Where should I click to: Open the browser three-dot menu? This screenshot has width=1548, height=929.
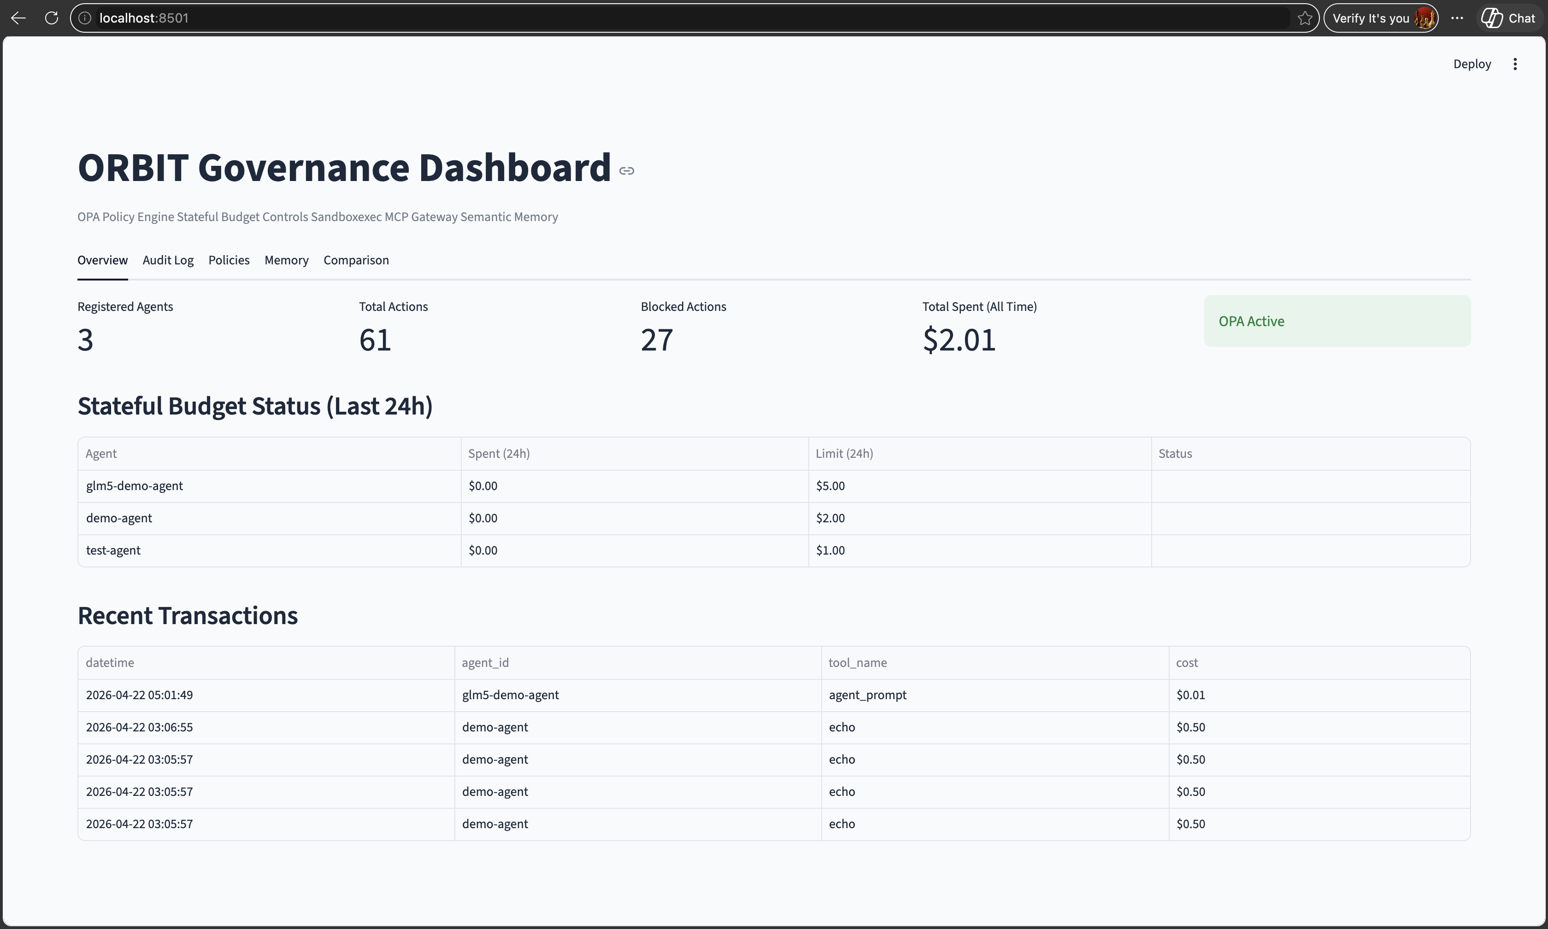click(x=1457, y=18)
